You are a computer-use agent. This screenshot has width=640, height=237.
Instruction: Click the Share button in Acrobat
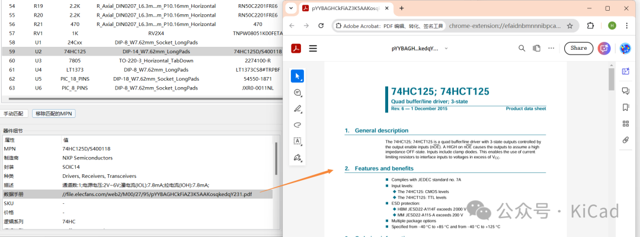578,48
